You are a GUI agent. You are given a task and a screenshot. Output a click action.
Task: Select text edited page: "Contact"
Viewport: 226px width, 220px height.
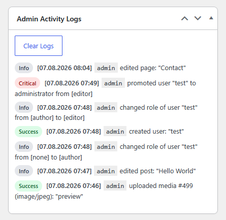point(153,68)
